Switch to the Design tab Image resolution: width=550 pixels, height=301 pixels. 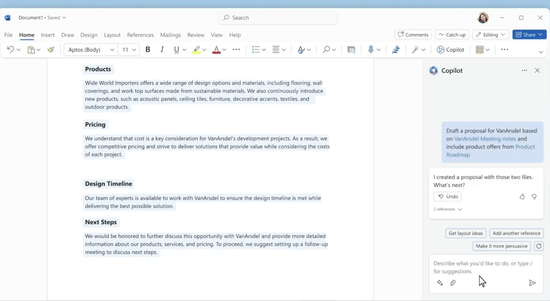click(89, 35)
